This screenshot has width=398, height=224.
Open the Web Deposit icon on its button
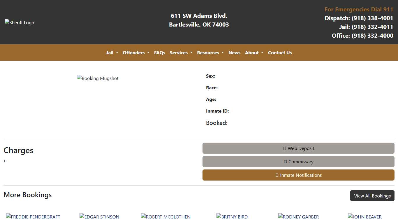(284, 148)
